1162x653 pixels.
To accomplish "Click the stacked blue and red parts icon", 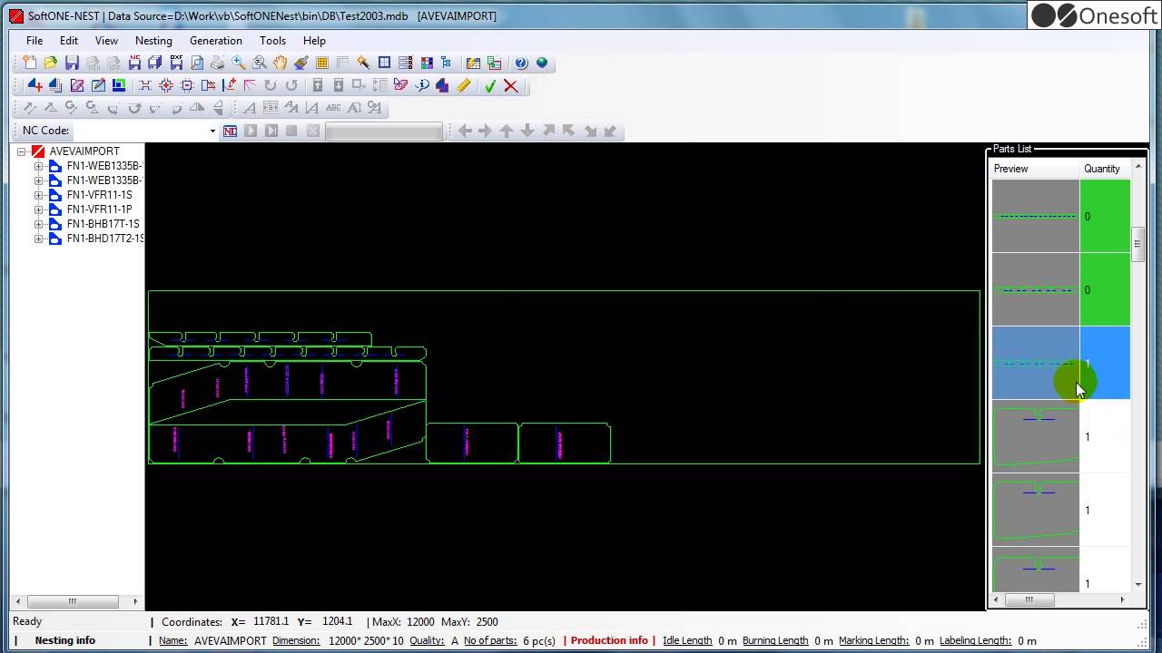I will (442, 85).
